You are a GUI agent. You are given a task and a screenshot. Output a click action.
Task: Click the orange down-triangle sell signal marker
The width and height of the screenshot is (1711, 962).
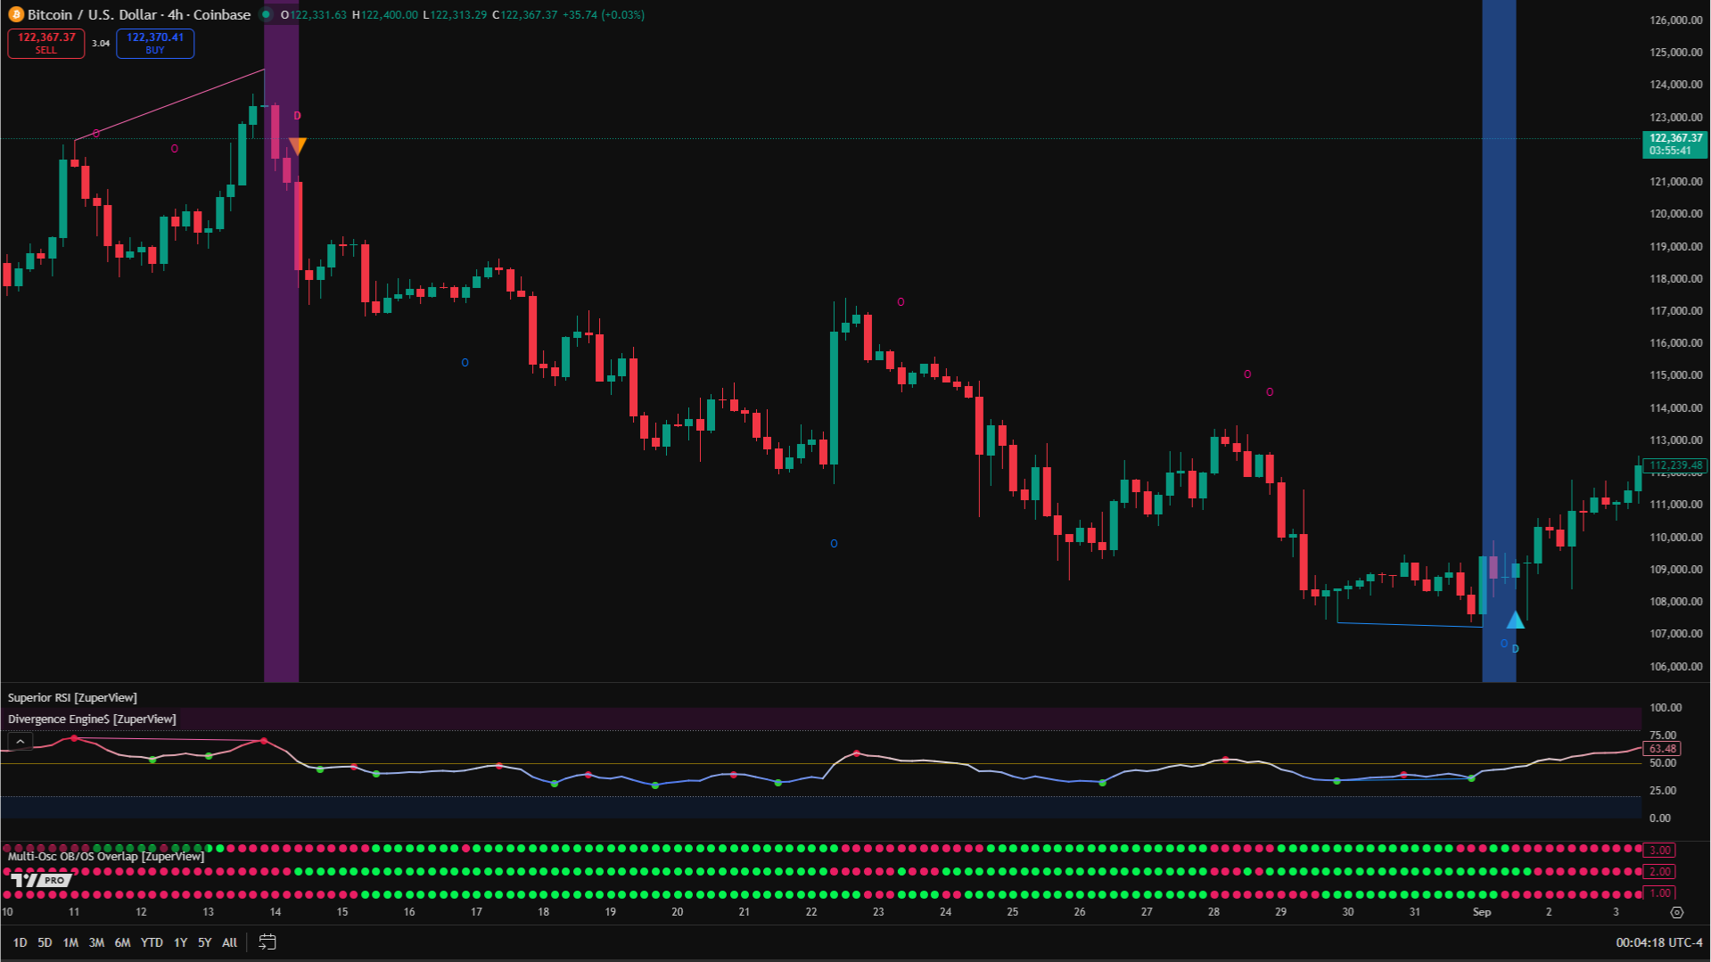point(298,145)
